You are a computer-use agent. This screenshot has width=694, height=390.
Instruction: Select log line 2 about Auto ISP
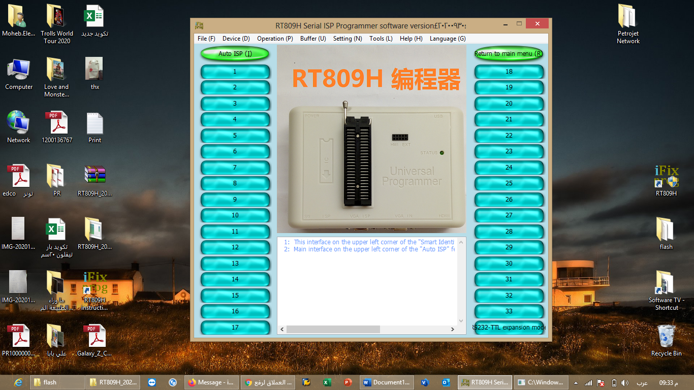(x=369, y=249)
